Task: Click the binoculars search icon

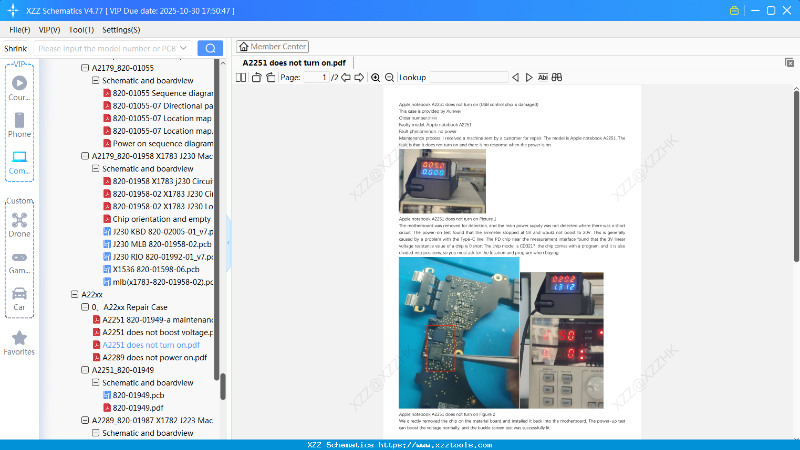Action: pos(557,78)
